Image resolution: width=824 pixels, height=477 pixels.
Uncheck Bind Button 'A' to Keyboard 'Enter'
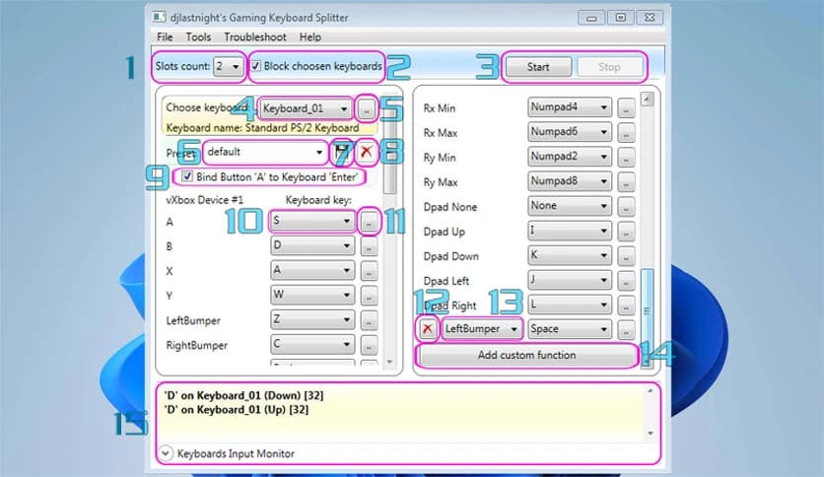click(187, 176)
